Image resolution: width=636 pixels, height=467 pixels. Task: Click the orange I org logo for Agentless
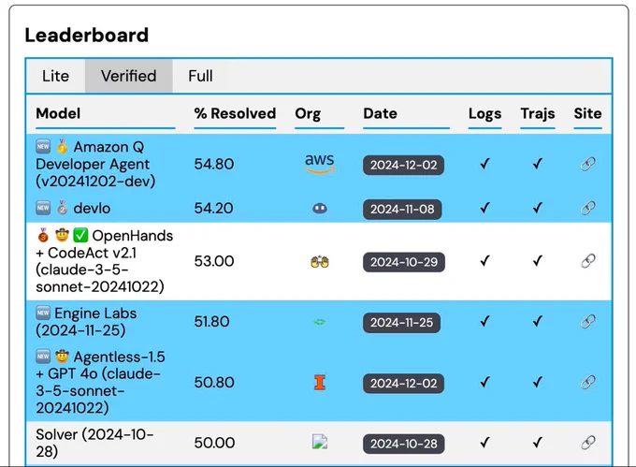pyautogui.click(x=320, y=383)
